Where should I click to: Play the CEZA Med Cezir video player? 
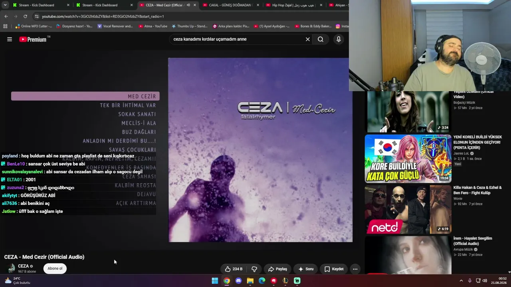260,150
